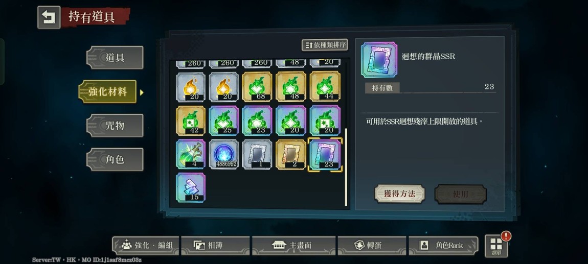This screenshot has width=588, height=264.
Task: Switch to the 道具 tab
Action: point(115,57)
